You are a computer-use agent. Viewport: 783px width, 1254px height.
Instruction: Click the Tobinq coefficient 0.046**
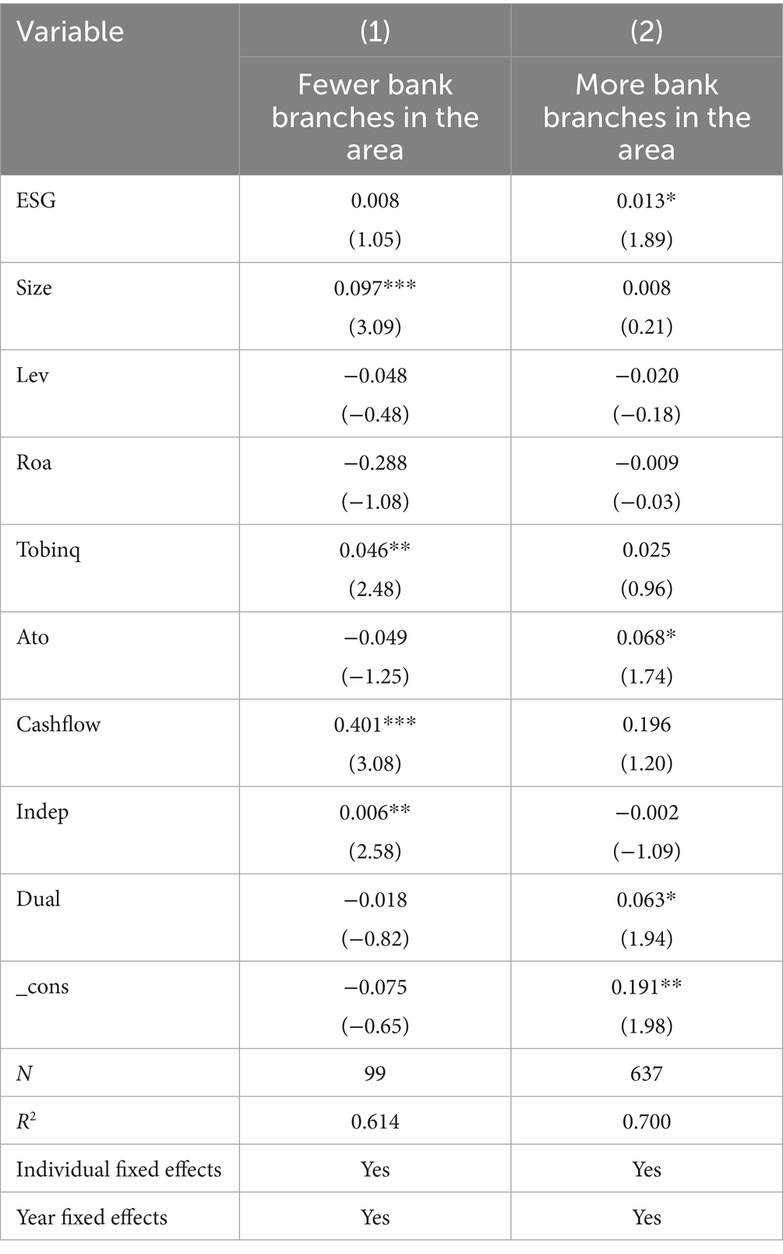[375, 550]
